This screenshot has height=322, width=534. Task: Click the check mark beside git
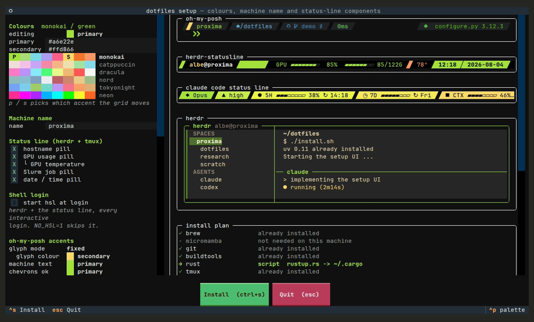(180, 249)
